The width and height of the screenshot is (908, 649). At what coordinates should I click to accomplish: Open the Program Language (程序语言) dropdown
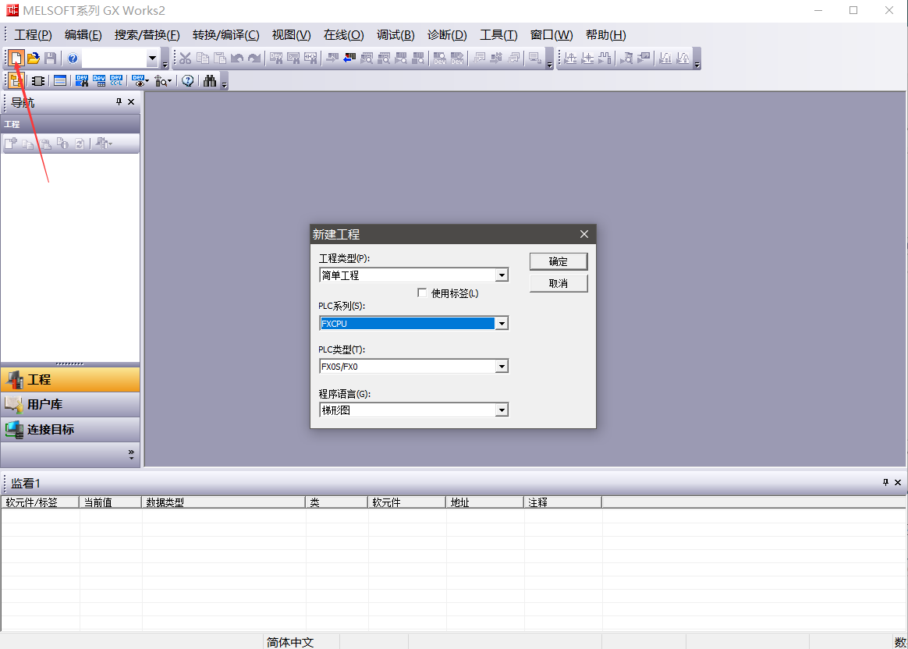[x=502, y=410]
